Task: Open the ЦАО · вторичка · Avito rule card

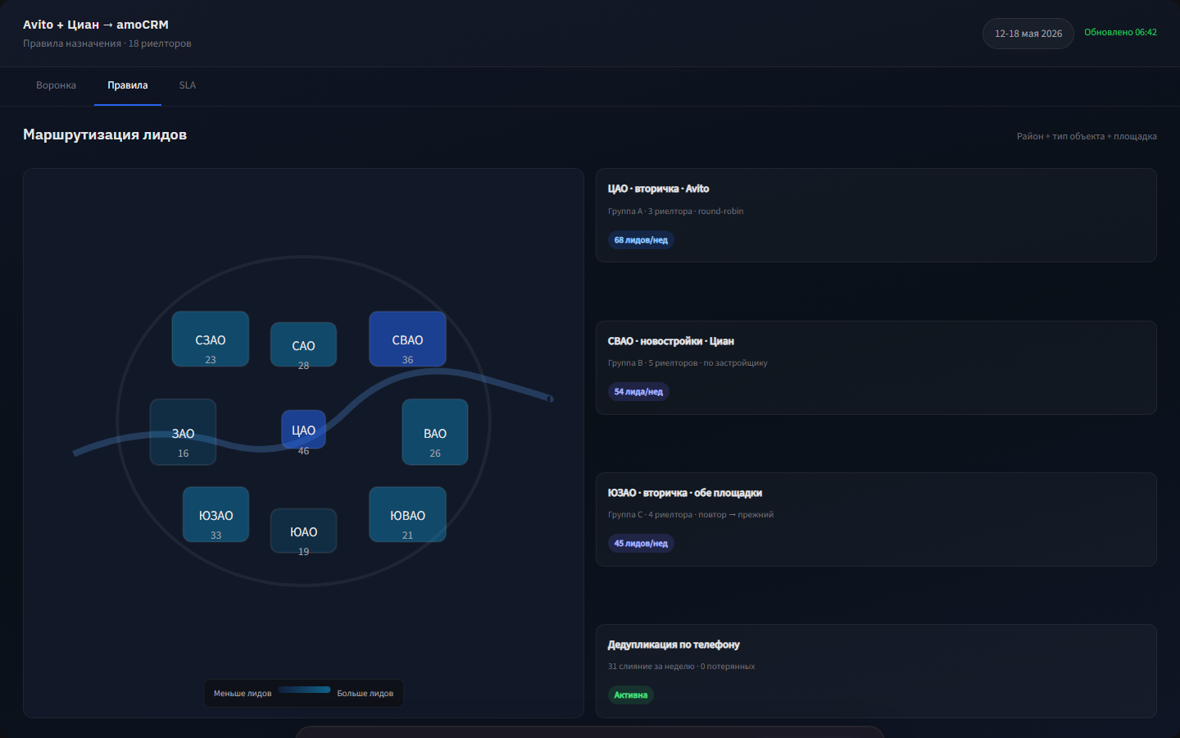Action: point(876,215)
